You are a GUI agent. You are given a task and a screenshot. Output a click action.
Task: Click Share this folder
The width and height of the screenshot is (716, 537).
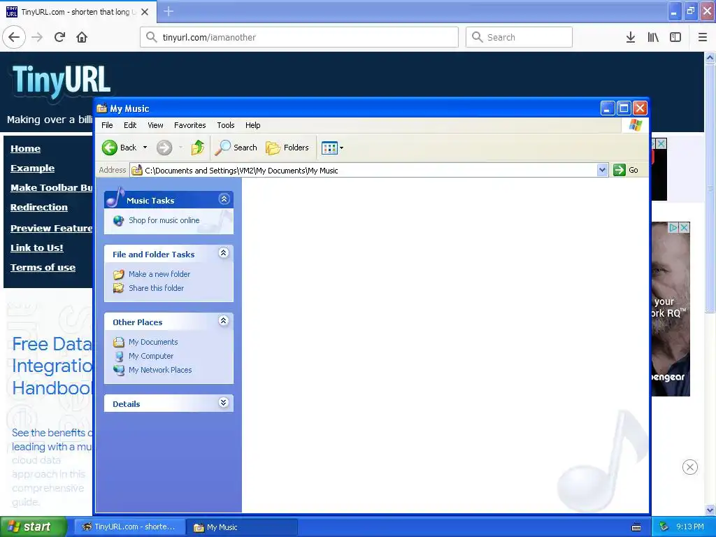[x=156, y=288]
